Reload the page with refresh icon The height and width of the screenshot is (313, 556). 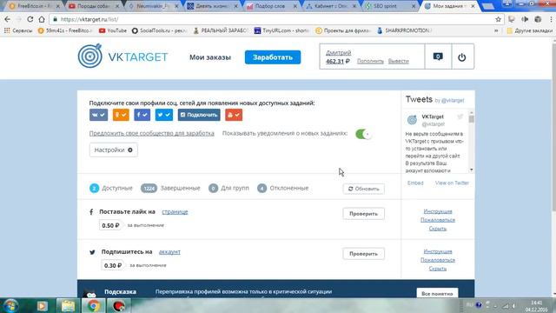click(30, 19)
